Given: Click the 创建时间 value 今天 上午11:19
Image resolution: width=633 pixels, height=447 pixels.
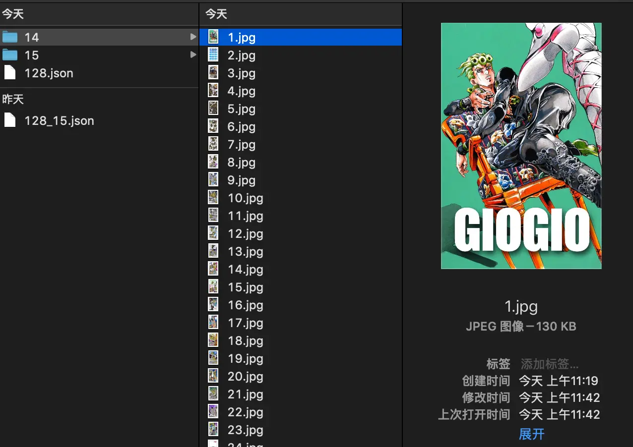Looking at the screenshot, I should pyautogui.click(x=559, y=381).
